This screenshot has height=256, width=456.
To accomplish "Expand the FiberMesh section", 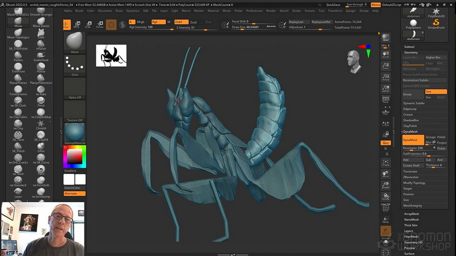I will (x=411, y=237).
